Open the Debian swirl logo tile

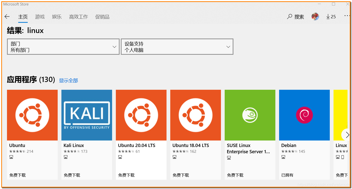tap(304, 115)
